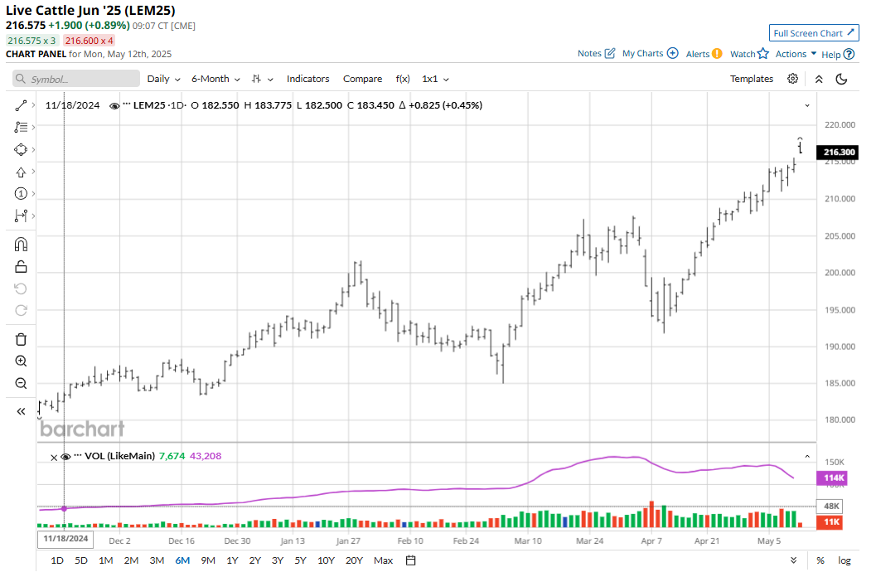The width and height of the screenshot is (876, 582).
Task: Click the undo arrow icon
Action: point(21,289)
